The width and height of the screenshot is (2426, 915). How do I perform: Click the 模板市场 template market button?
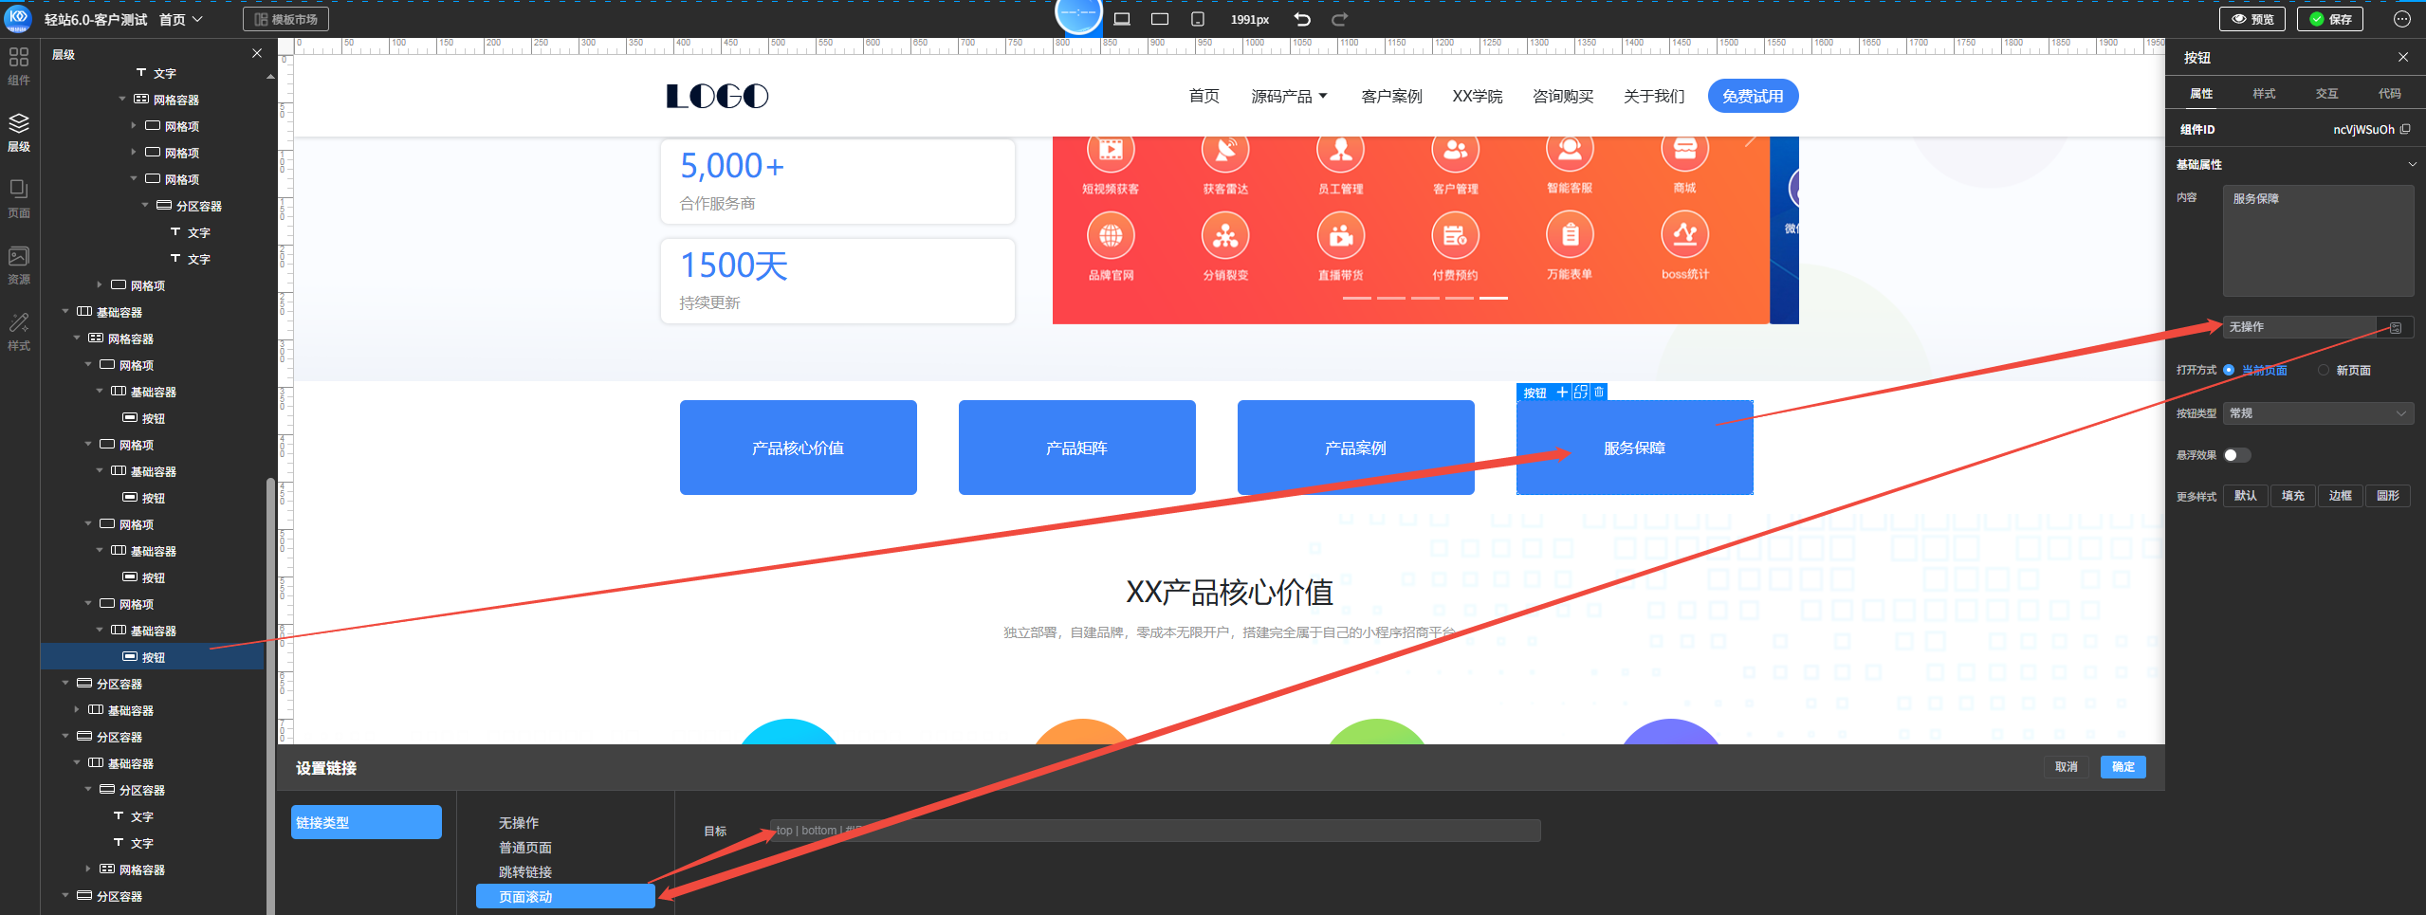tap(285, 19)
